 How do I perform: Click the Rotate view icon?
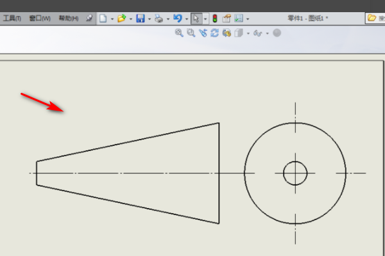pos(214,33)
